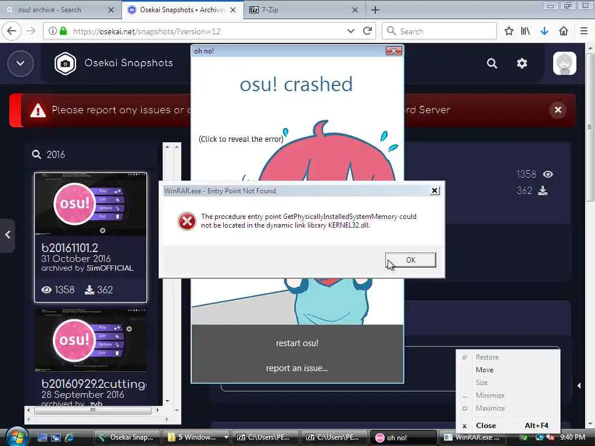Collapse the left sidebar arrow
Screen dimensions: 595x446
[7, 235]
